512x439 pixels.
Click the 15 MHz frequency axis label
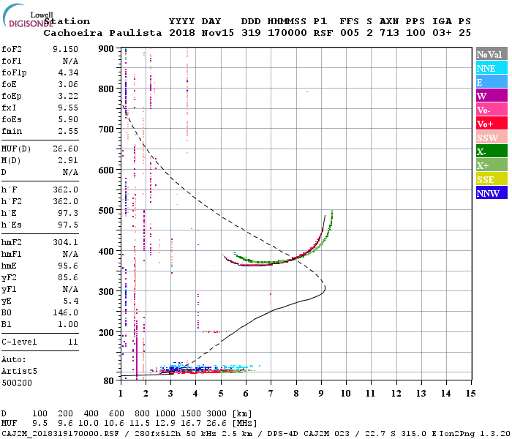pos(470,394)
